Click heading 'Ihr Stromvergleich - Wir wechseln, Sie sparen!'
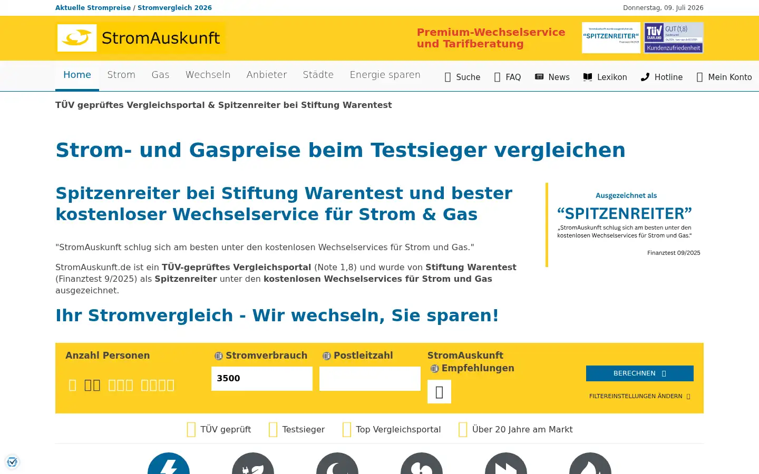Screen dimensions: 759x474 (277, 315)
